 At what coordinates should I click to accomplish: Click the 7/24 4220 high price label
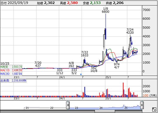point(131,31)
